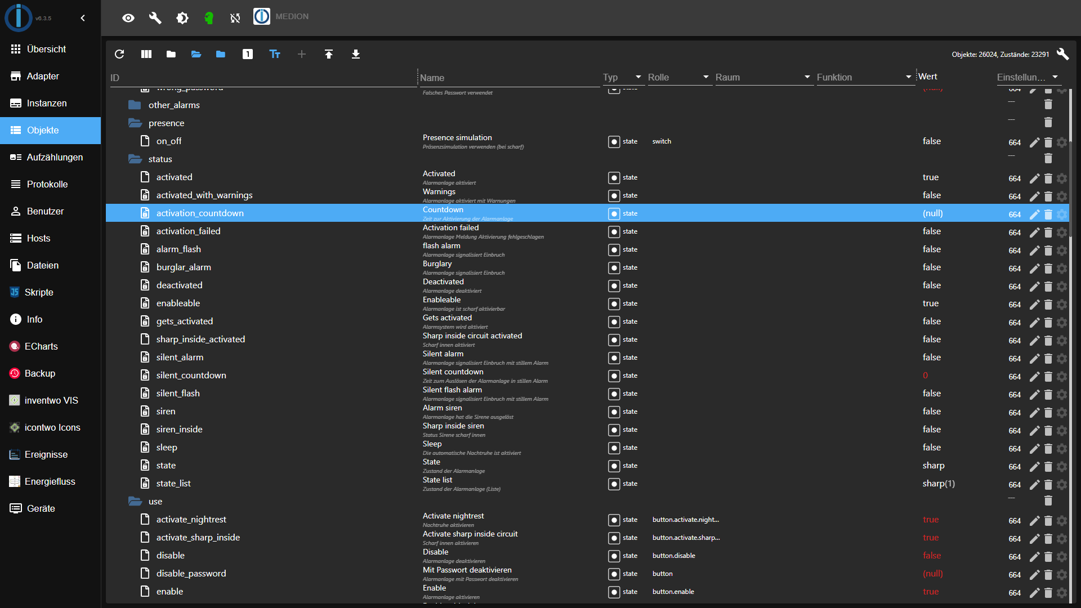Focus the Name filter field

(x=510, y=78)
